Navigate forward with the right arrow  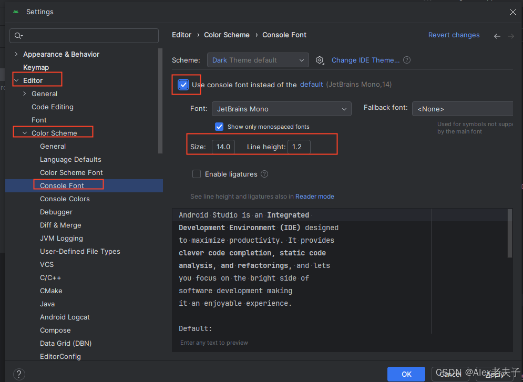(511, 36)
